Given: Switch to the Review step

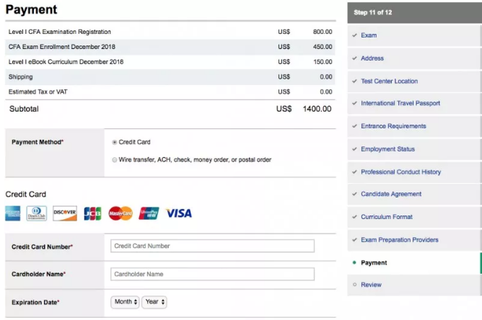Looking at the screenshot, I should click(x=371, y=285).
